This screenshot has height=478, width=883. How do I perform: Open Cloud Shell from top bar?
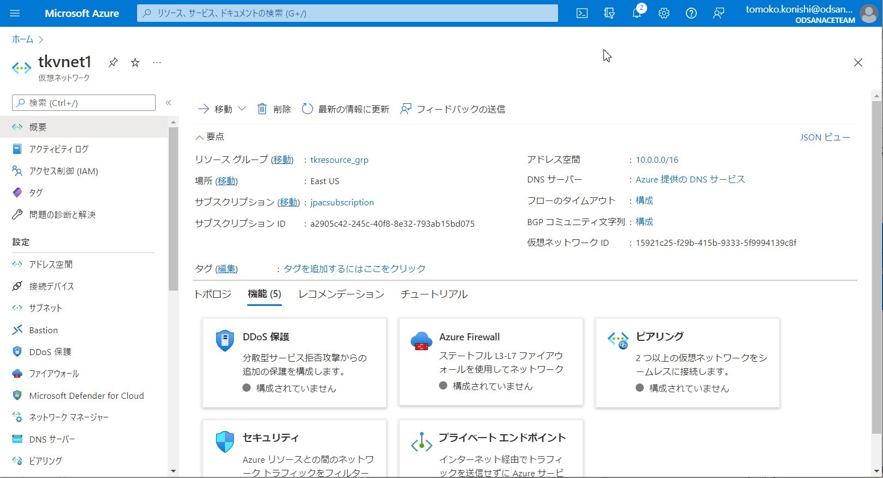point(582,13)
